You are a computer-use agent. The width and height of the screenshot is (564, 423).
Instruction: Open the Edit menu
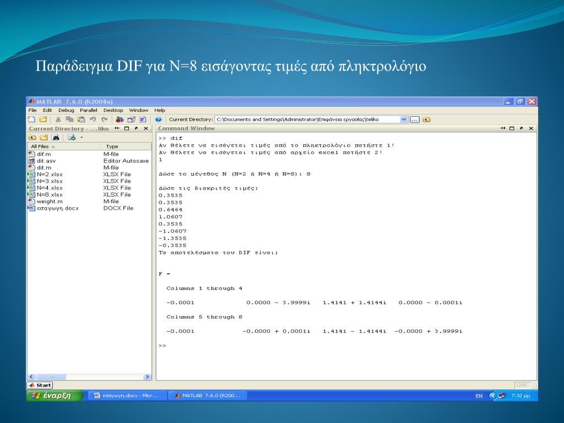click(47, 110)
